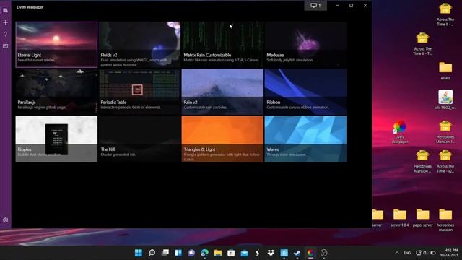Select the jdk-16.0.2 installer desktop icon

(x=445, y=100)
